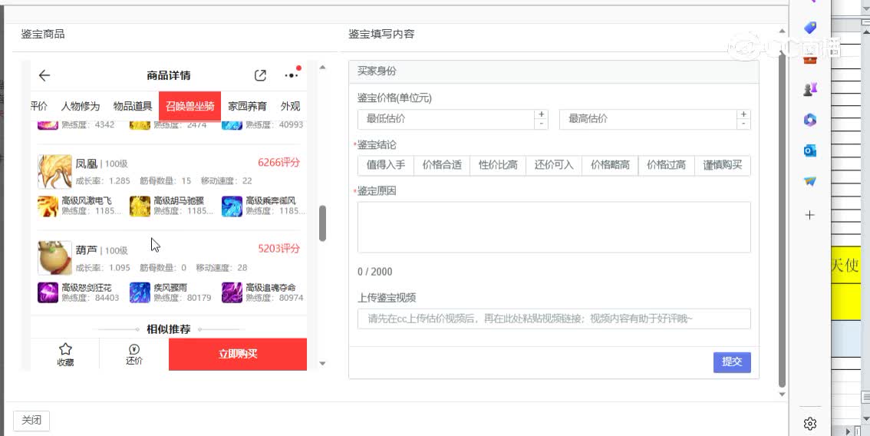Click the 高级追魂夺命 skill icon
The width and height of the screenshot is (870, 436).
pos(232,292)
